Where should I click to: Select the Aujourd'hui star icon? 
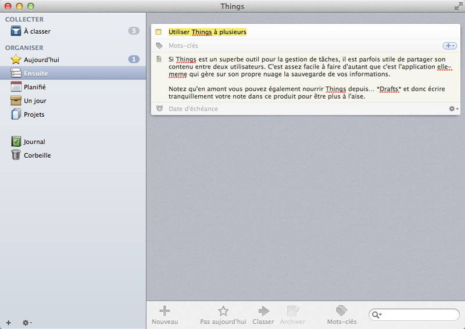point(16,60)
